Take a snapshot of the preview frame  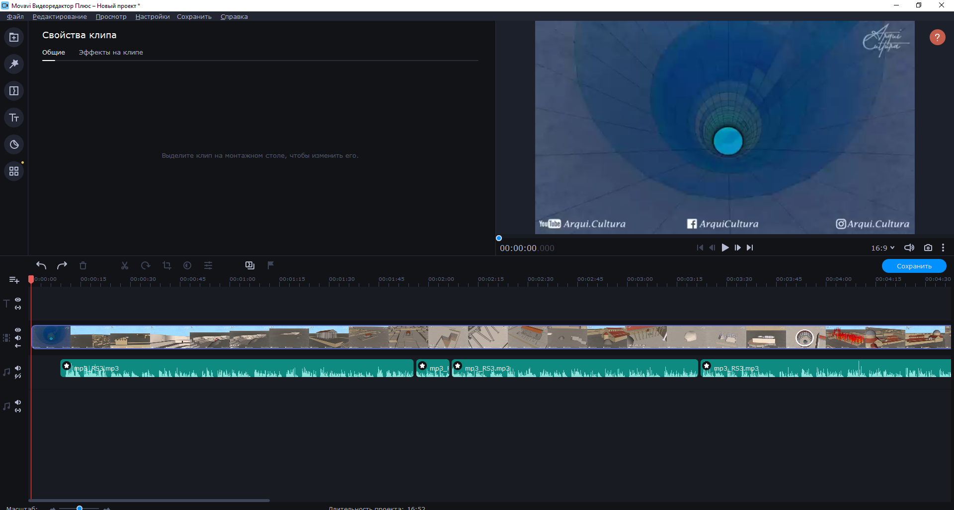[x=928, y=248]
